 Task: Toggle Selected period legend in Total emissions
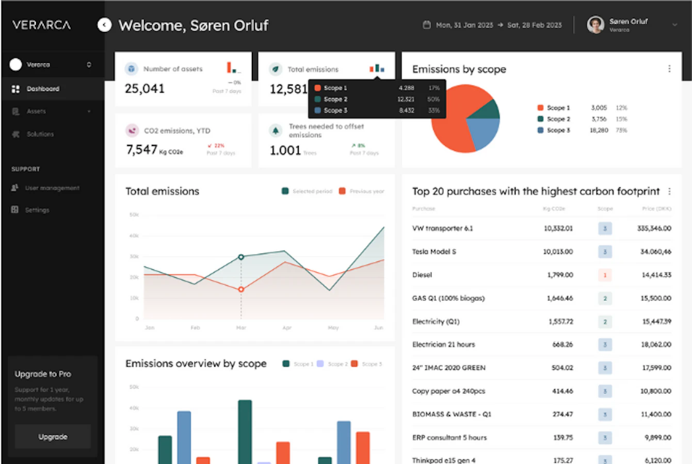[x=307, y=191]
